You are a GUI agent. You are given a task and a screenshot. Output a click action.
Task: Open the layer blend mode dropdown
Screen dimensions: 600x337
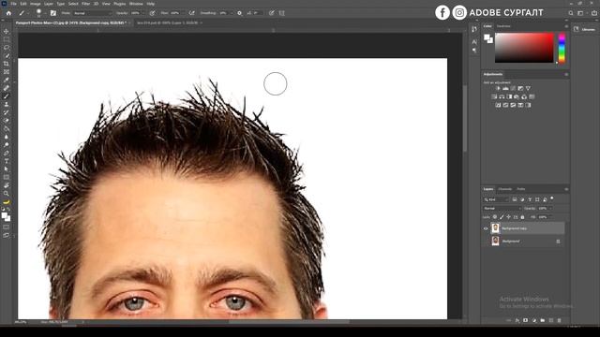point(502,208)
